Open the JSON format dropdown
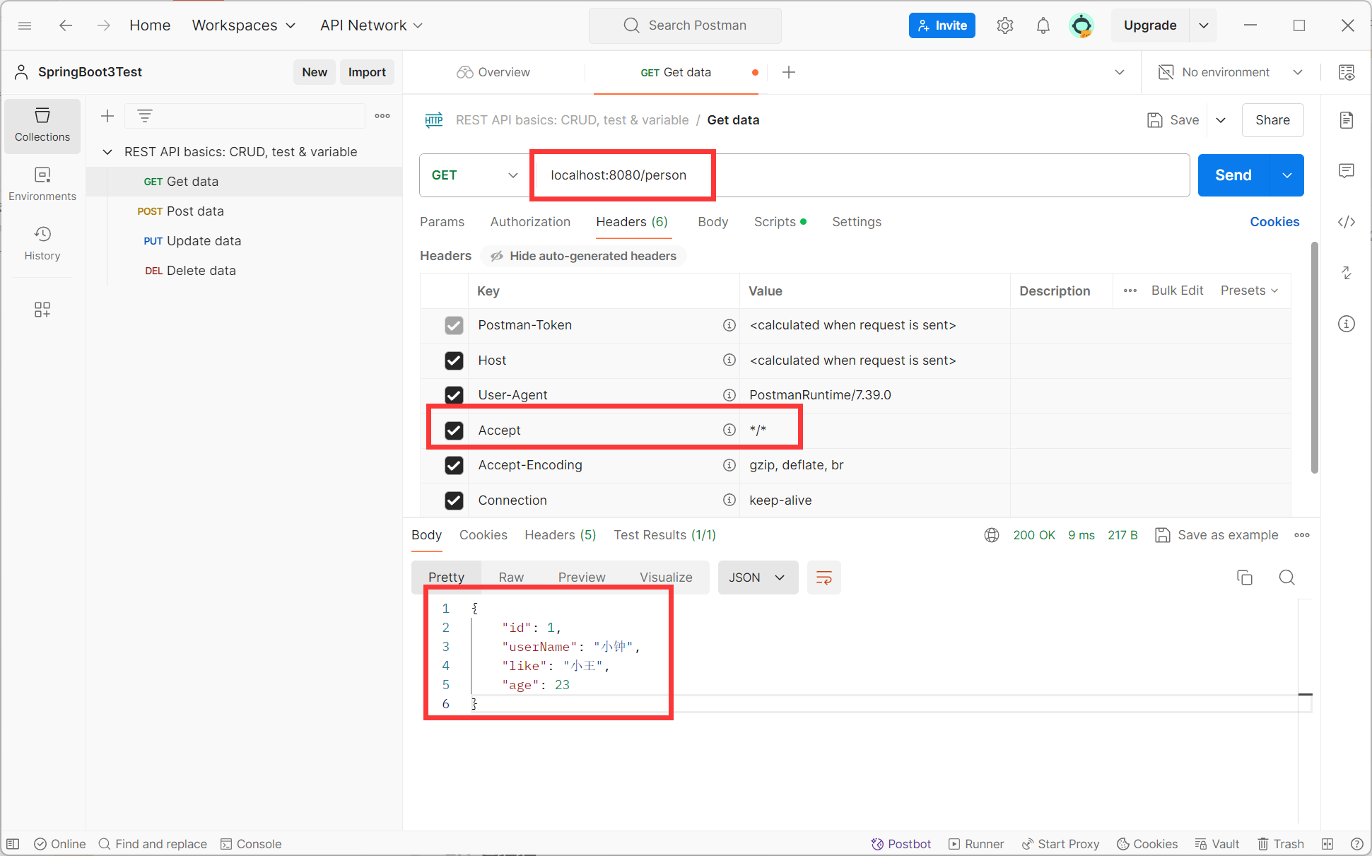1372x856 pixels. point(758,577)
